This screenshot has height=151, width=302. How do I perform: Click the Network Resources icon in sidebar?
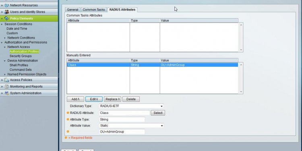tap(7, 5)
